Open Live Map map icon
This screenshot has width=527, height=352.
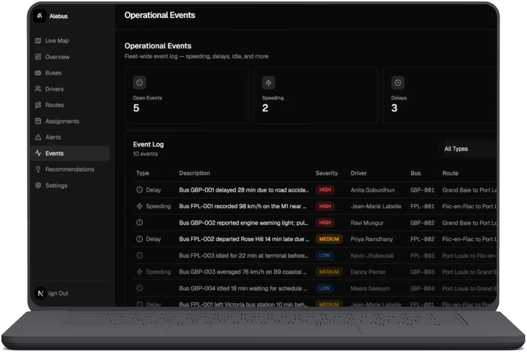coord(38,41)
